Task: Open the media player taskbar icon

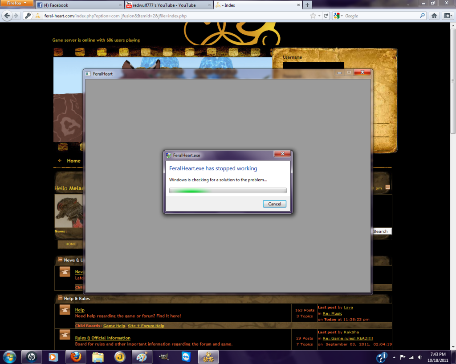Action: click(53, 357)
